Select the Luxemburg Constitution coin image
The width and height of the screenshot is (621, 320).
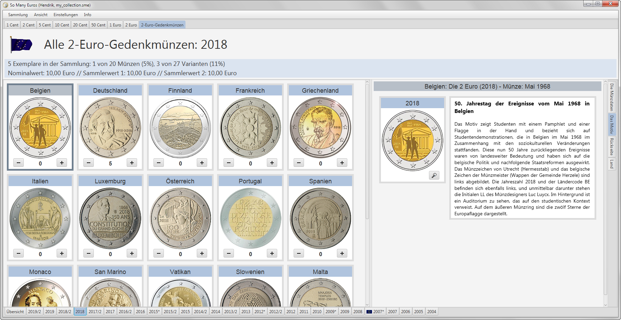(x=110, y=218)
